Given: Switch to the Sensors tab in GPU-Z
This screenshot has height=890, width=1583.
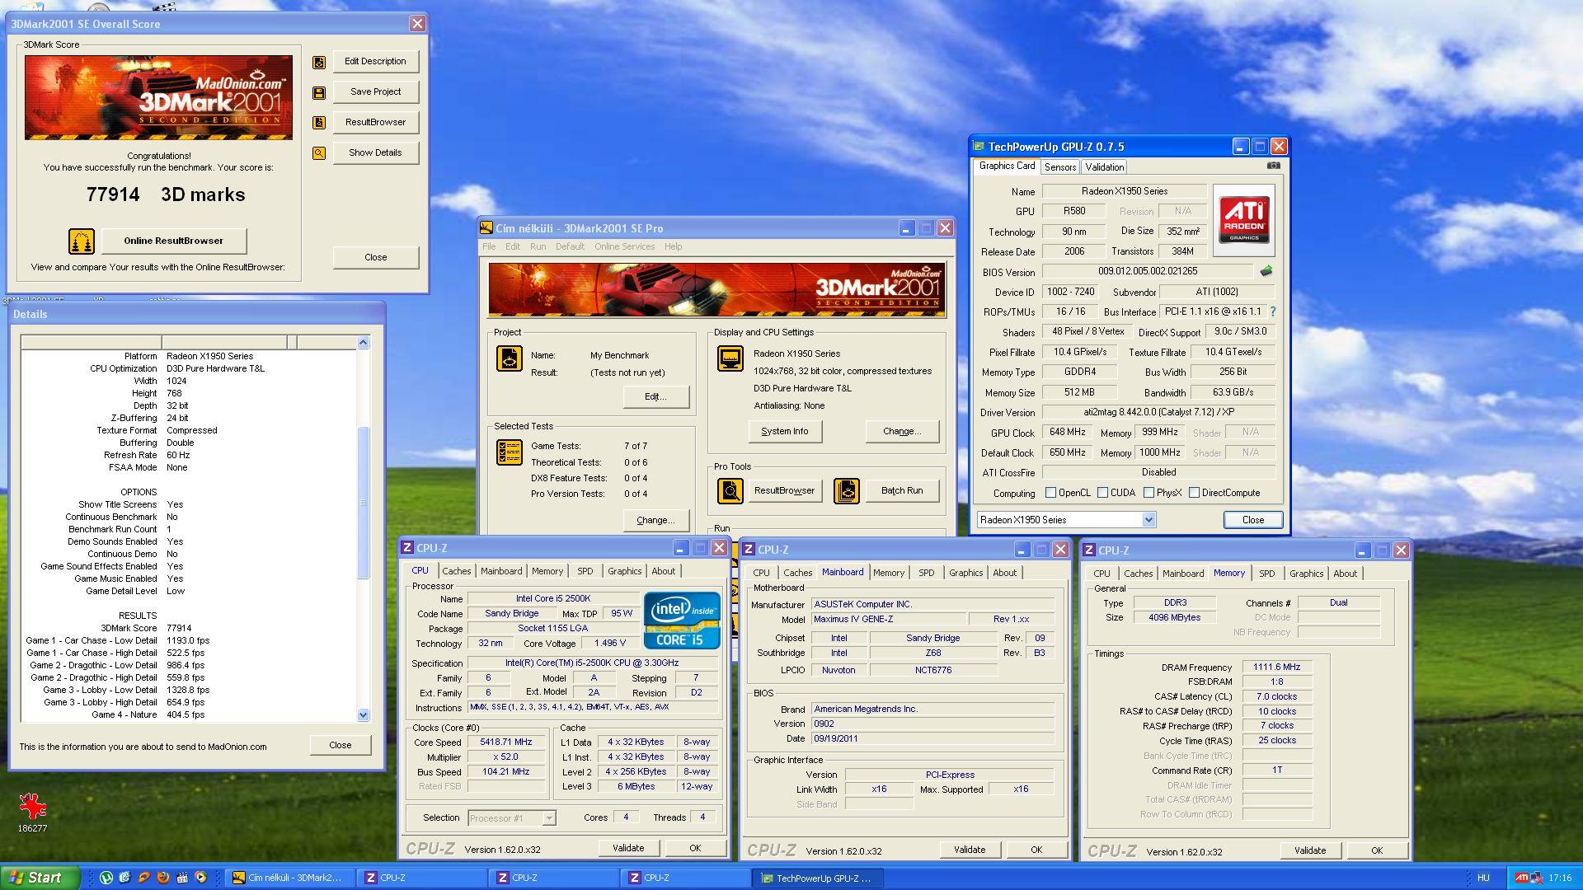Looking at the screenshot, I should point(1059,167).
